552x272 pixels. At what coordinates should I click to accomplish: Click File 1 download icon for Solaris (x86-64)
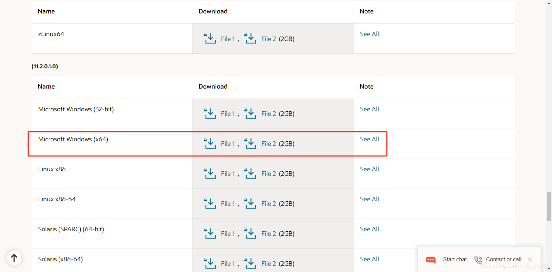210,263
